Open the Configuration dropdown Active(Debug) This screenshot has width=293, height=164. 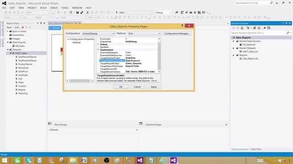point(98,33)
